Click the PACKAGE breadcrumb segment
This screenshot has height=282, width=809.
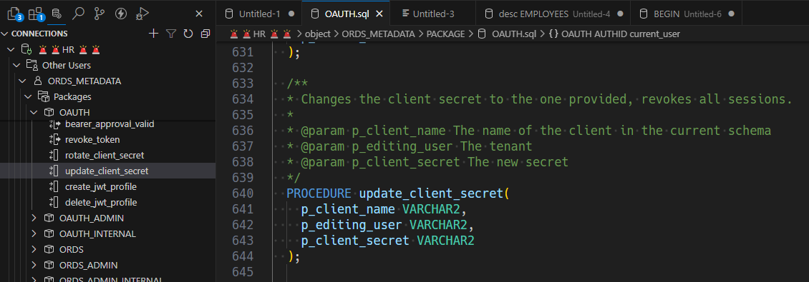[x=446, y=34]
